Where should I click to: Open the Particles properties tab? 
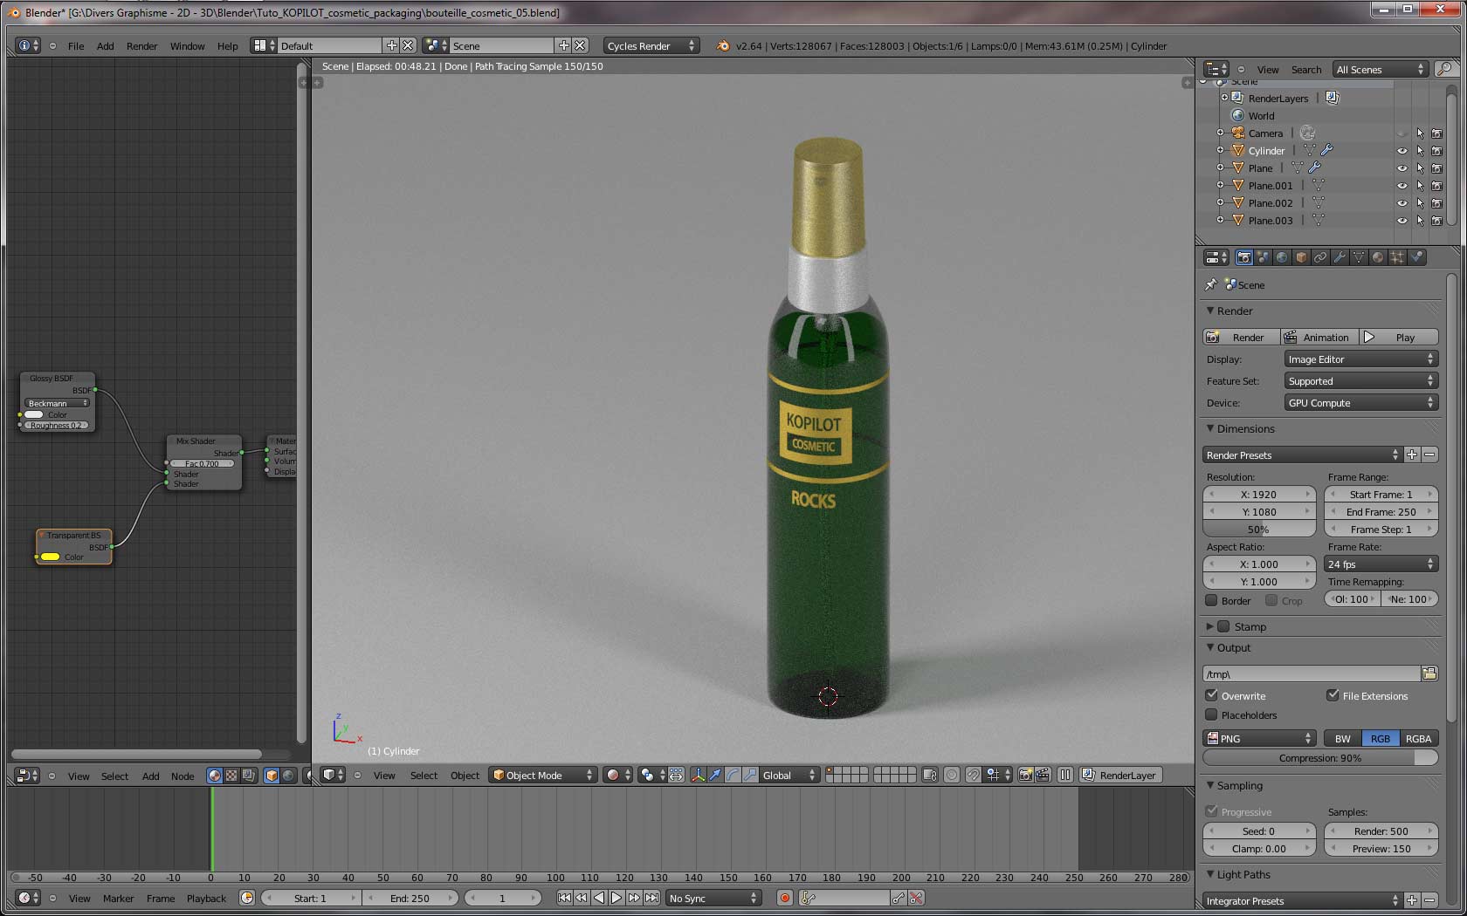[1397, 257]
